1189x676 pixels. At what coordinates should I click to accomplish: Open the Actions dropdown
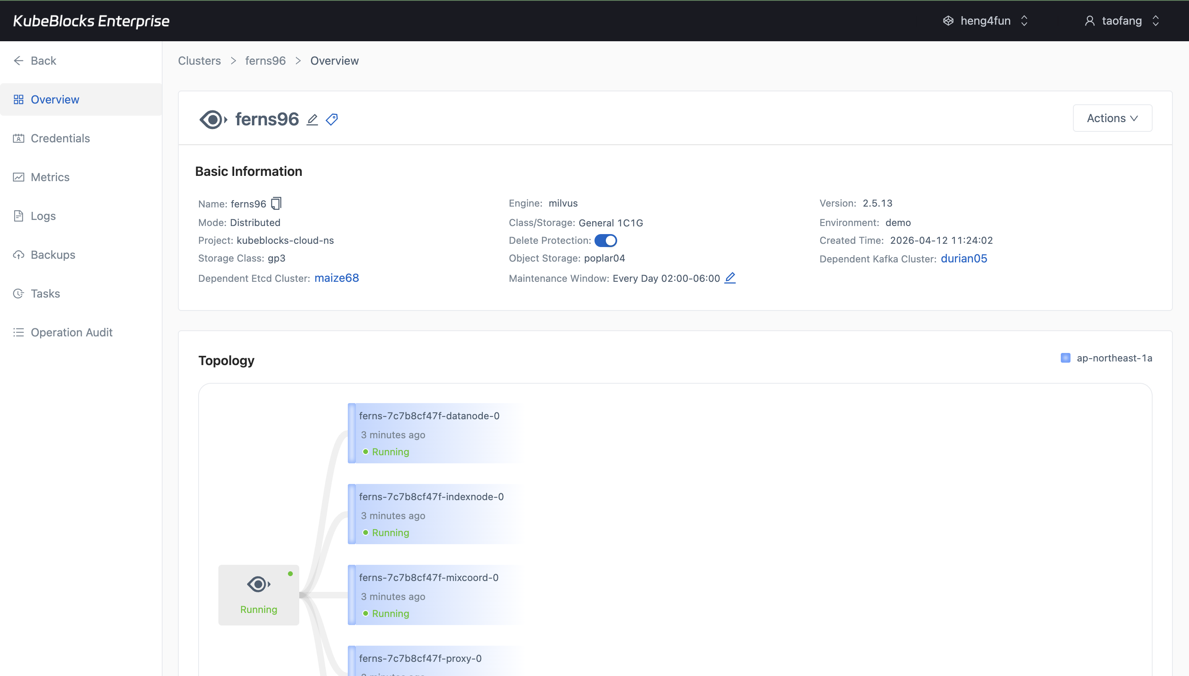tap(1112, 118)
